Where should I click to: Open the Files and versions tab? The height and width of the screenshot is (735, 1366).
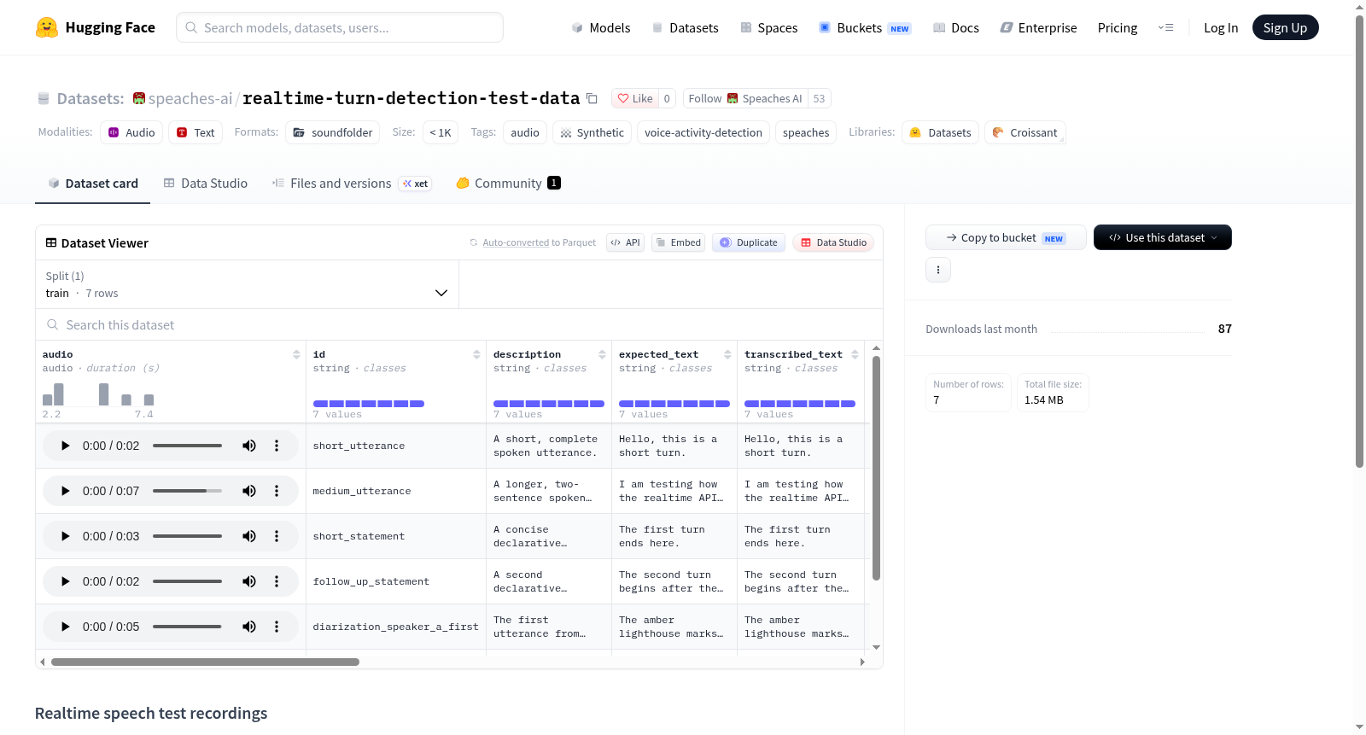click(351, 183)
